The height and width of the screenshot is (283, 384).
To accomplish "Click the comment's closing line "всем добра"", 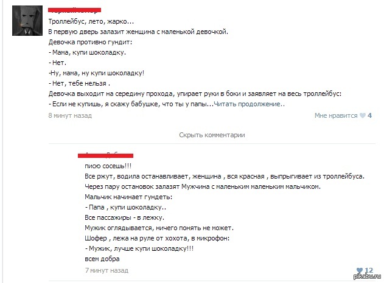I will [x=102, y=259].
